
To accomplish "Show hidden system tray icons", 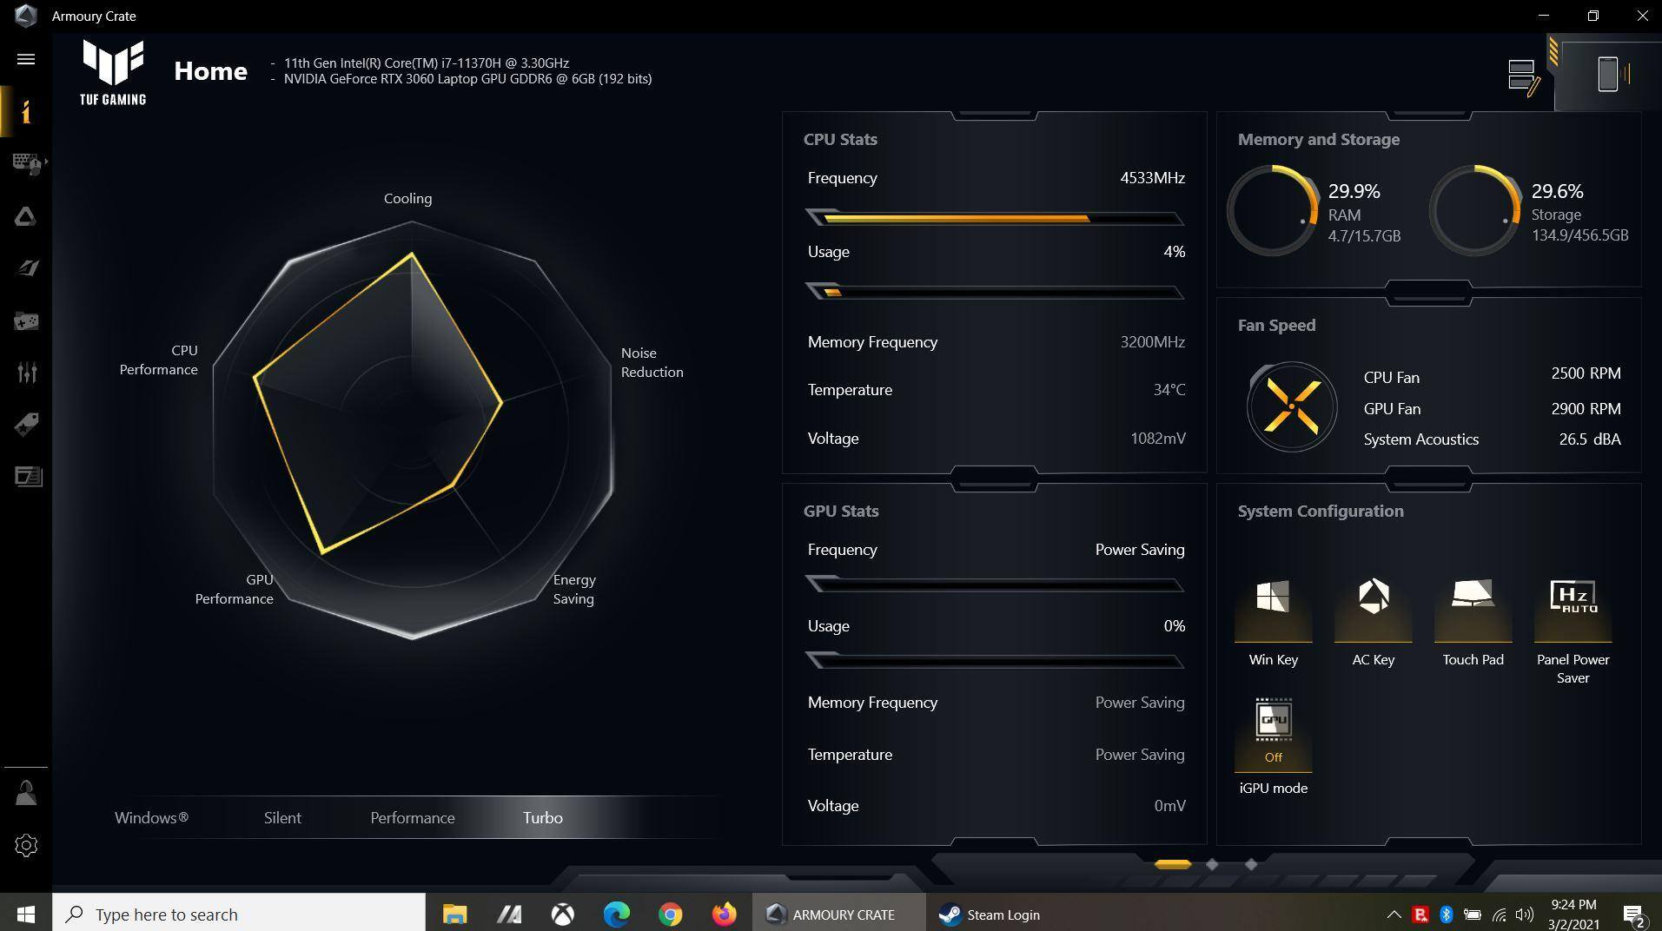I will pyautogui.click(x=1394, y=914).
